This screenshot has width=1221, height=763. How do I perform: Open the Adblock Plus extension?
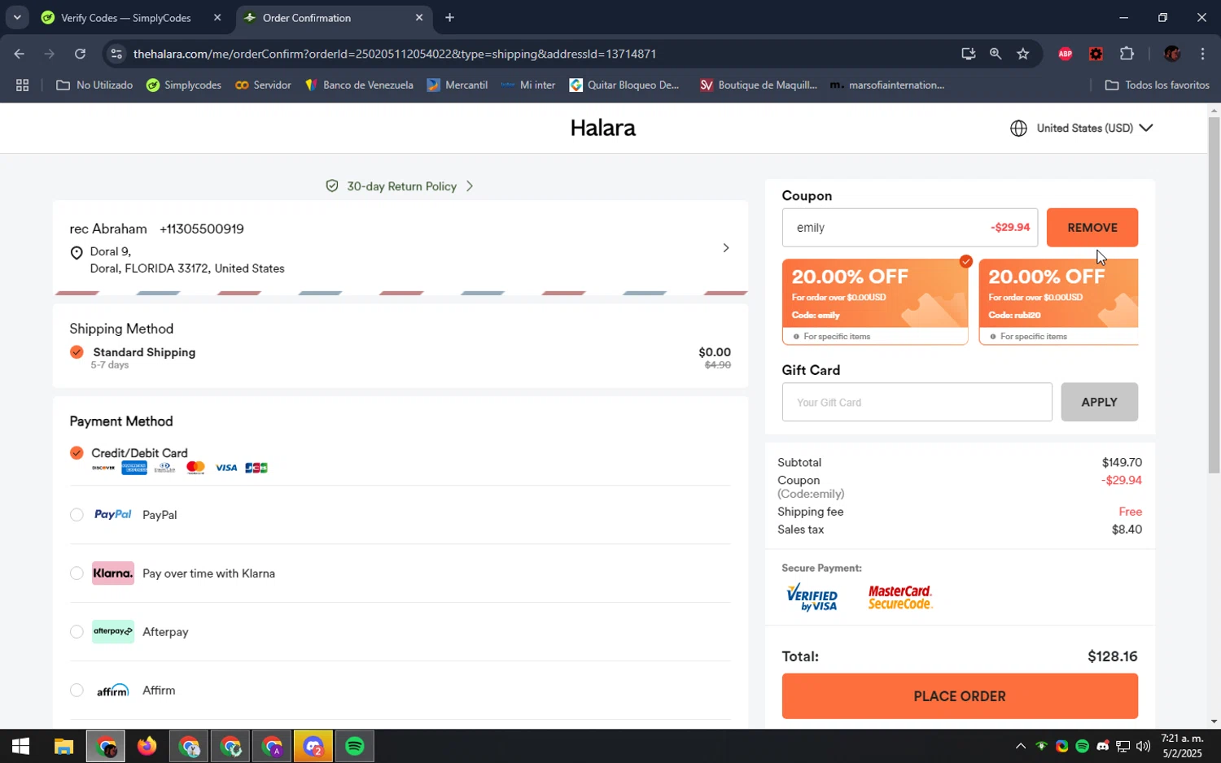[1065, 54]
